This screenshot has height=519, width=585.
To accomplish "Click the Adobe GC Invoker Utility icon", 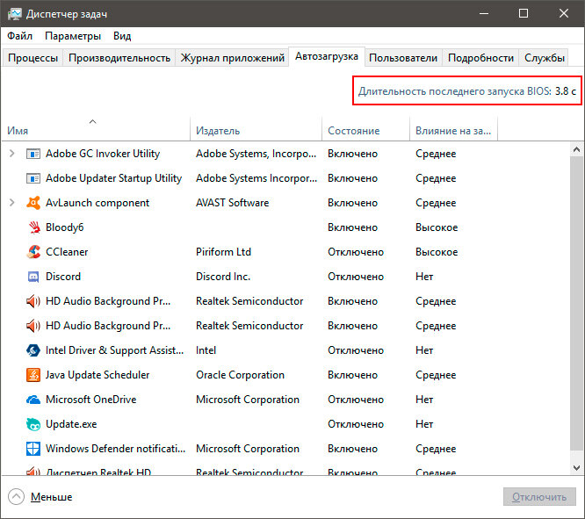I will (x=33, y=154).
